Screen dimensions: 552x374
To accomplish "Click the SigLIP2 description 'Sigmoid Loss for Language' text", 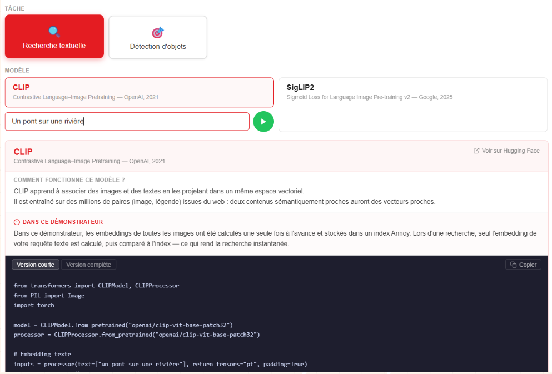I will (x=369, y=97).
